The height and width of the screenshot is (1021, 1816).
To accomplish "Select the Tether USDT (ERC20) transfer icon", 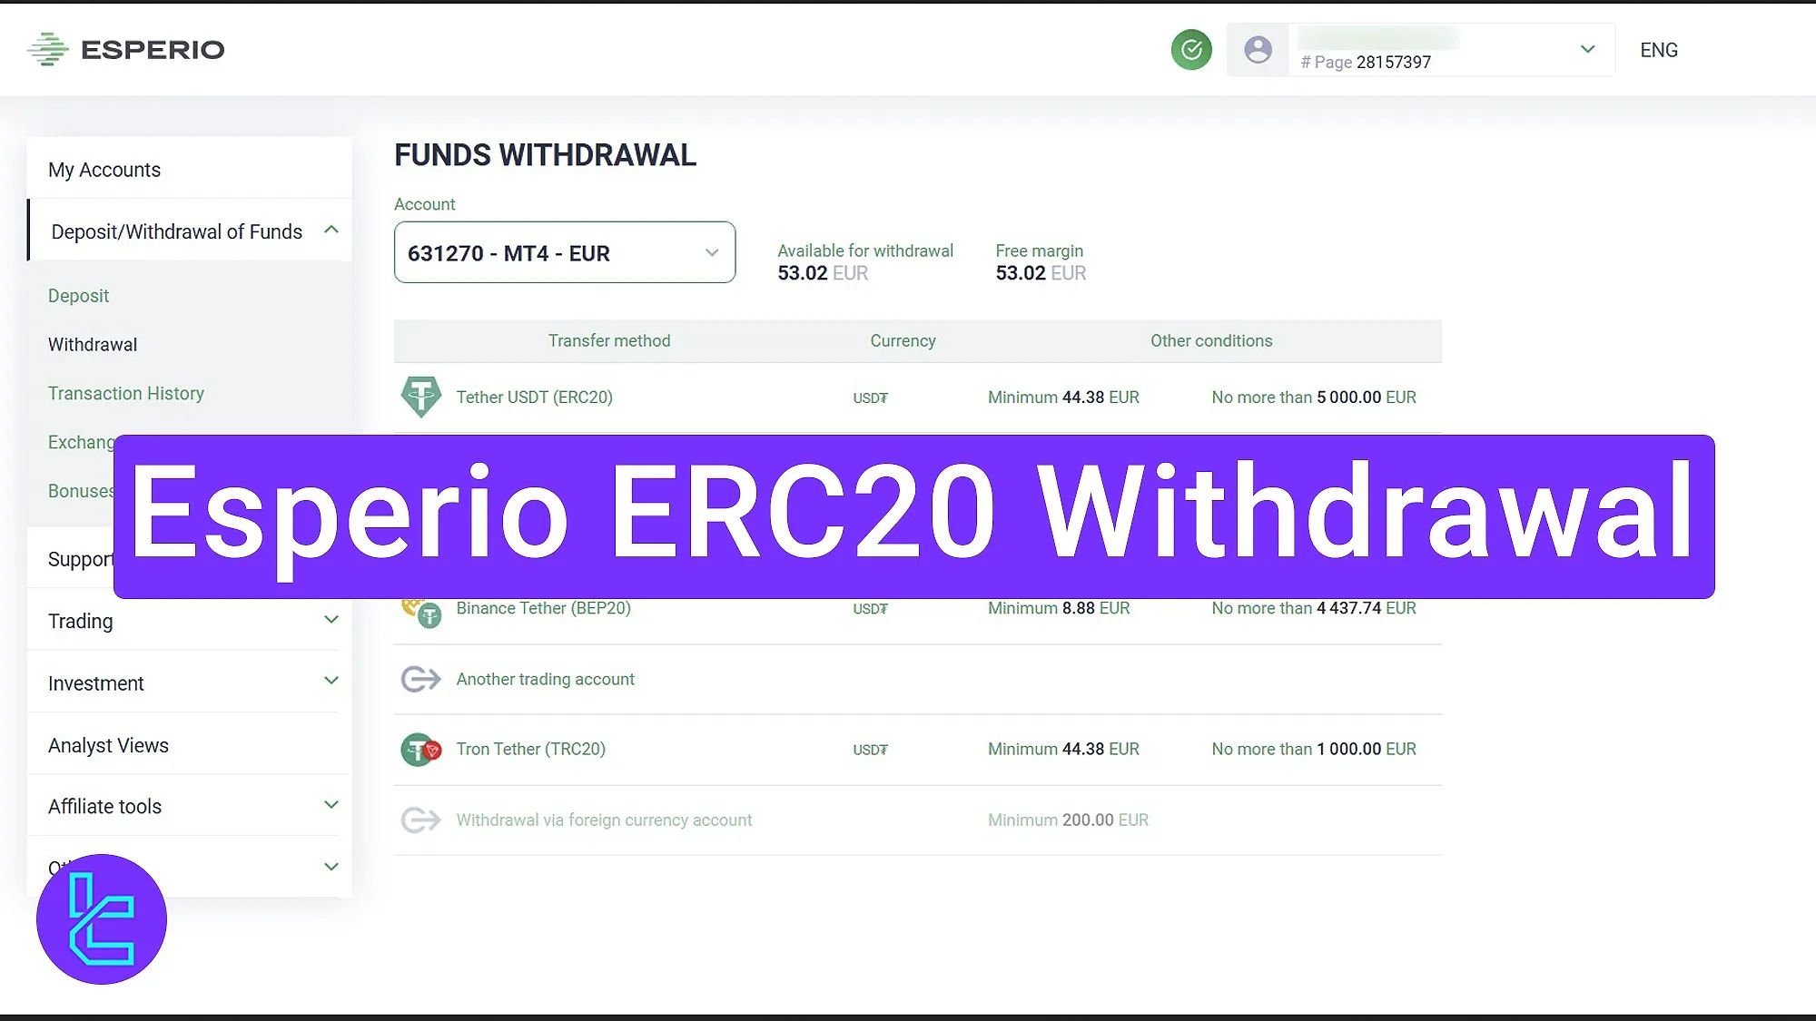I will click(x=420, y=397).
